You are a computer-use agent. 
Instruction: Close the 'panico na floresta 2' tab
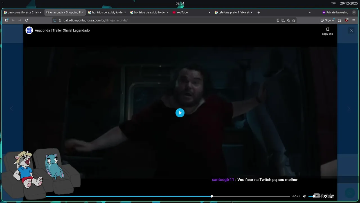40,12
